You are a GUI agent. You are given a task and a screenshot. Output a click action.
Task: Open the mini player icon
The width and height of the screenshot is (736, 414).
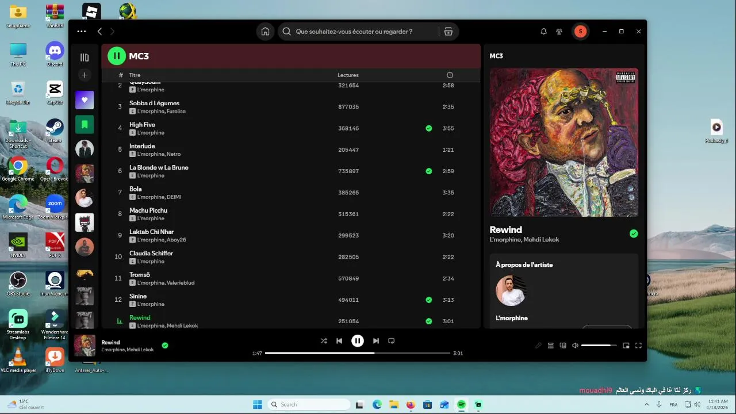coord(626,346)
